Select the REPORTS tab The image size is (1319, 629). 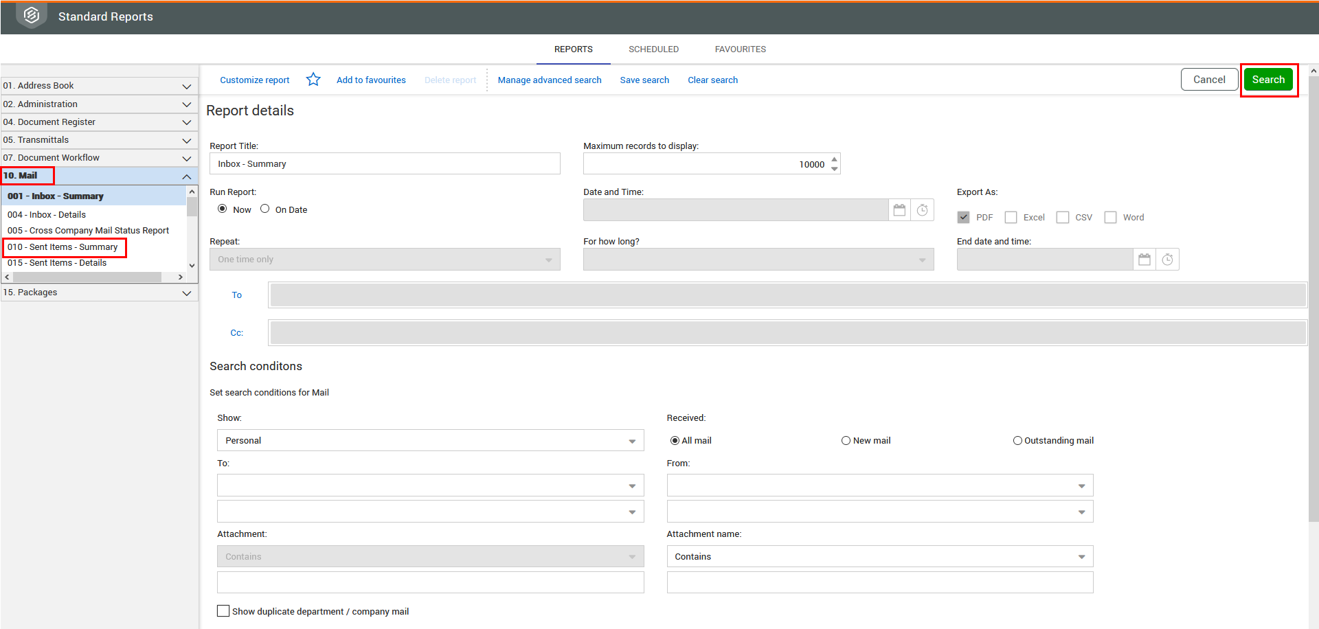pos(574,49)
